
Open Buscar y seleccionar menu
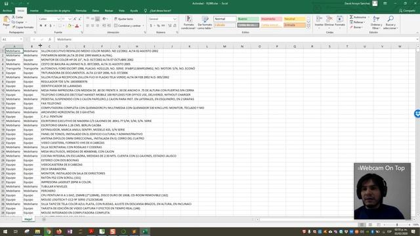tap(390, 22)
